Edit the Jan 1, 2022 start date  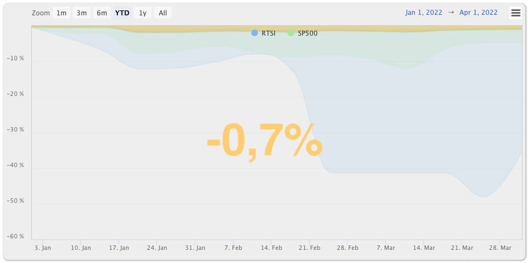click(x=423, y=13)
